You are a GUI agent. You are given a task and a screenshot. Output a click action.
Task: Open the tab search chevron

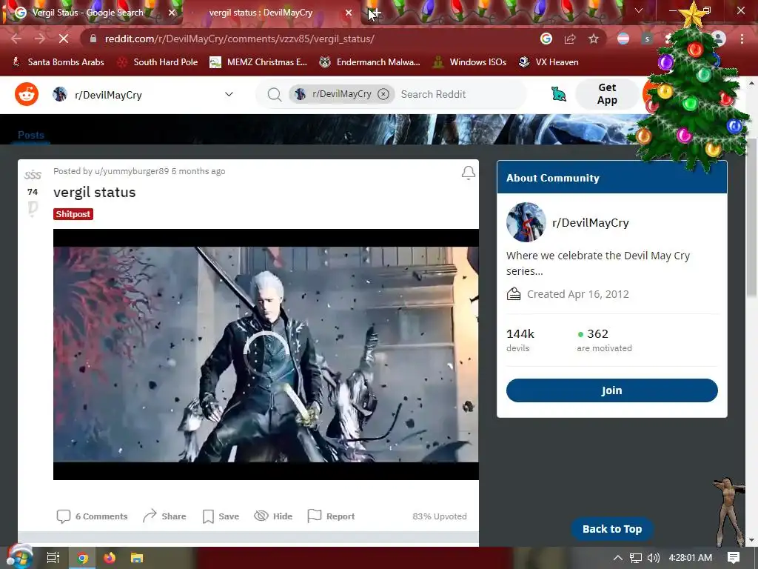pos(639,10)
